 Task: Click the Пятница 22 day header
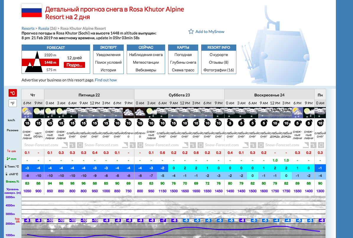pos(89,95)
